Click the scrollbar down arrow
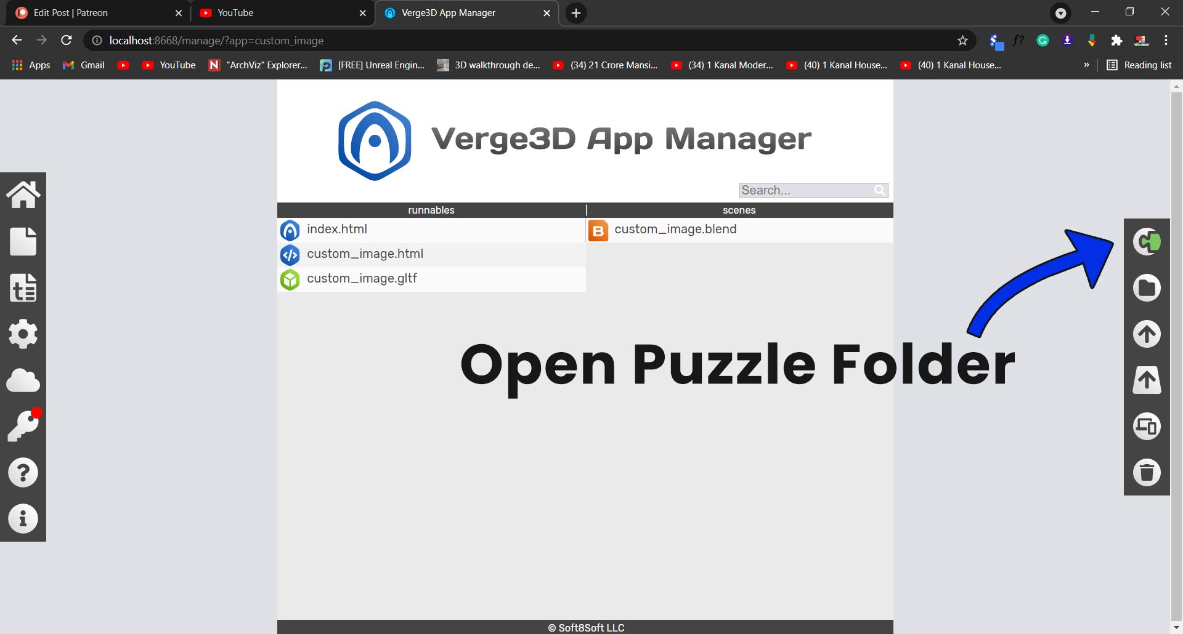 [1176, 628]
